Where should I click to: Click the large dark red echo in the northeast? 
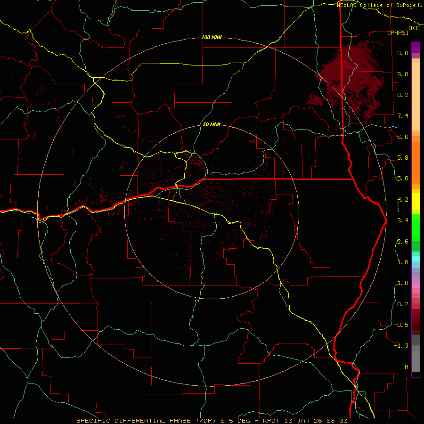(351, 81)
